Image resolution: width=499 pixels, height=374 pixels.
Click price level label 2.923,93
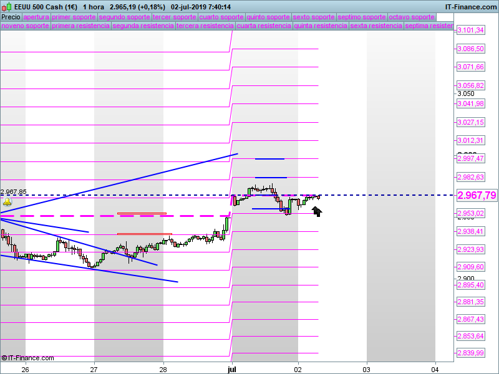[x=470, y=249]
